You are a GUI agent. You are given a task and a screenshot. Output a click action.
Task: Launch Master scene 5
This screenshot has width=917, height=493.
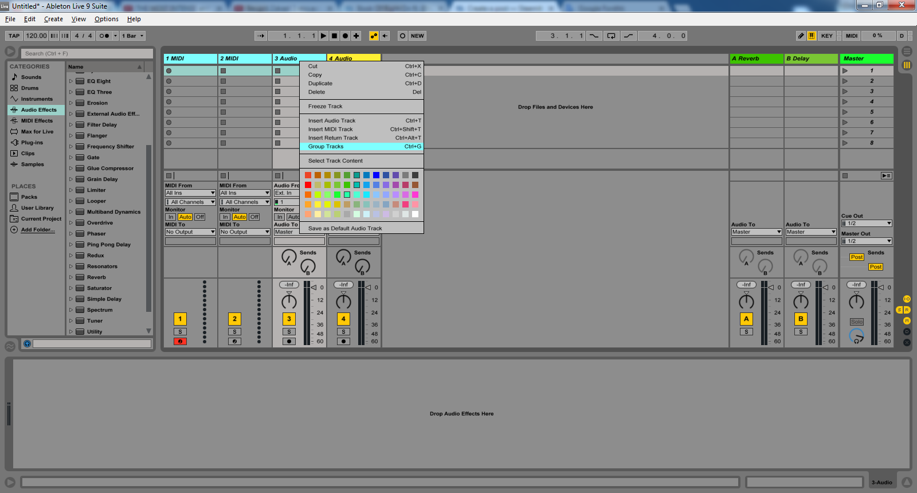click(845, 112)
